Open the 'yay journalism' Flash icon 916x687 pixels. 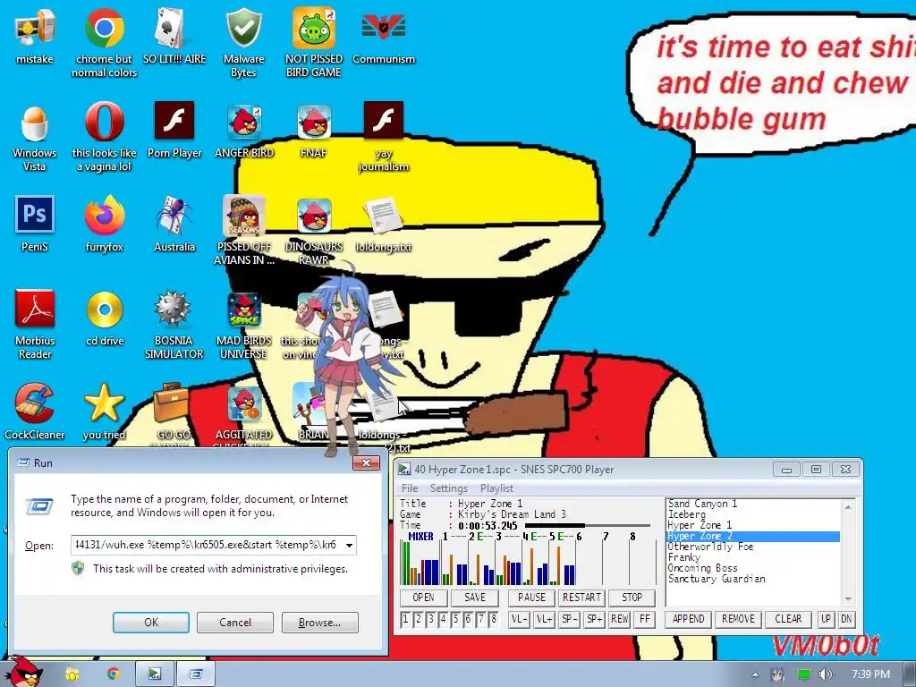[383, 121]
